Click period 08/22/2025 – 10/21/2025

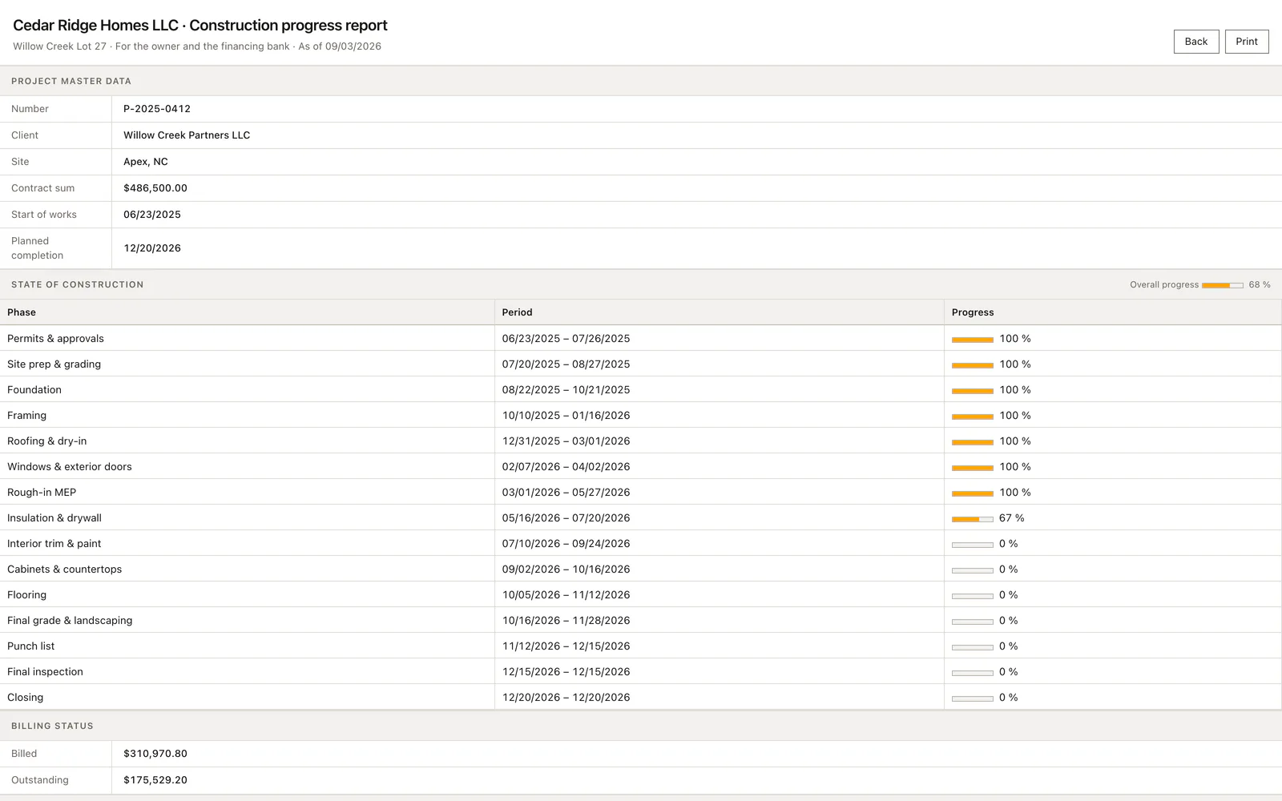[566, 390]
